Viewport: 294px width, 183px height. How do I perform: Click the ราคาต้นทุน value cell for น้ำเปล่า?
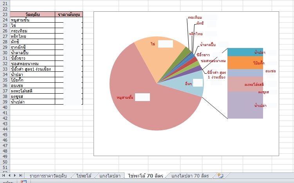coord(69,102)
